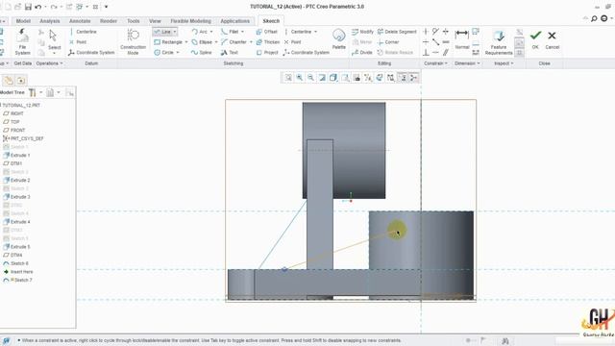
Task: Open the Operations group dropdown
Action: point(49,63)
